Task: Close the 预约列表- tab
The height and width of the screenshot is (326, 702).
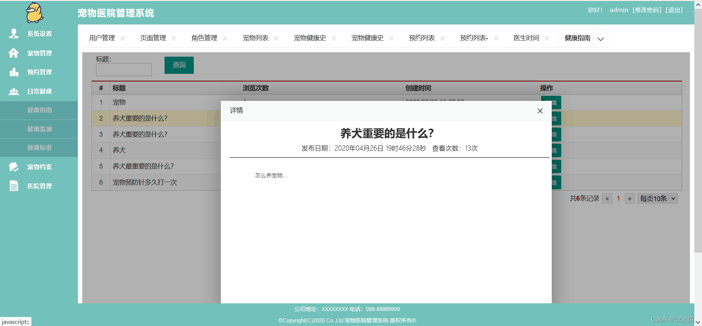Action: point(496,38)
